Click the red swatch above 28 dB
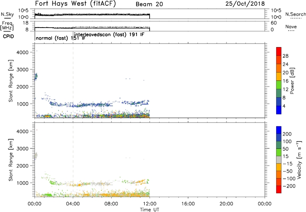 tap(279, 52)
